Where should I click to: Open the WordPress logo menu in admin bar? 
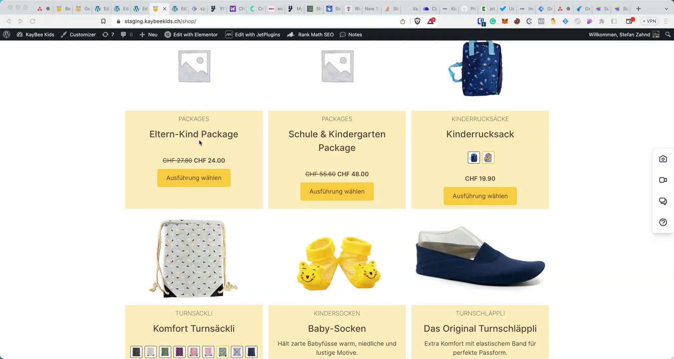click(x=6, y=34)
